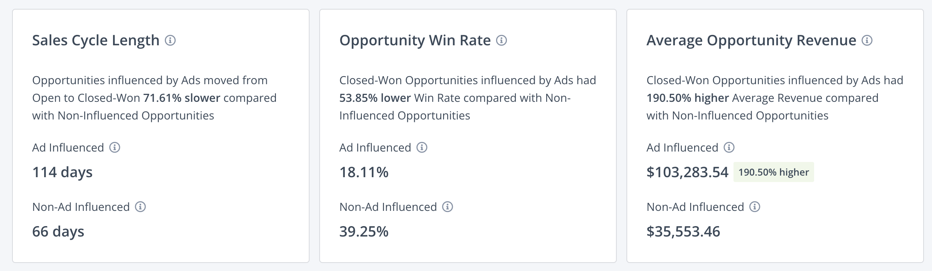Open Ad Influenced info icon in Average Revenue card

pos(729,148)
